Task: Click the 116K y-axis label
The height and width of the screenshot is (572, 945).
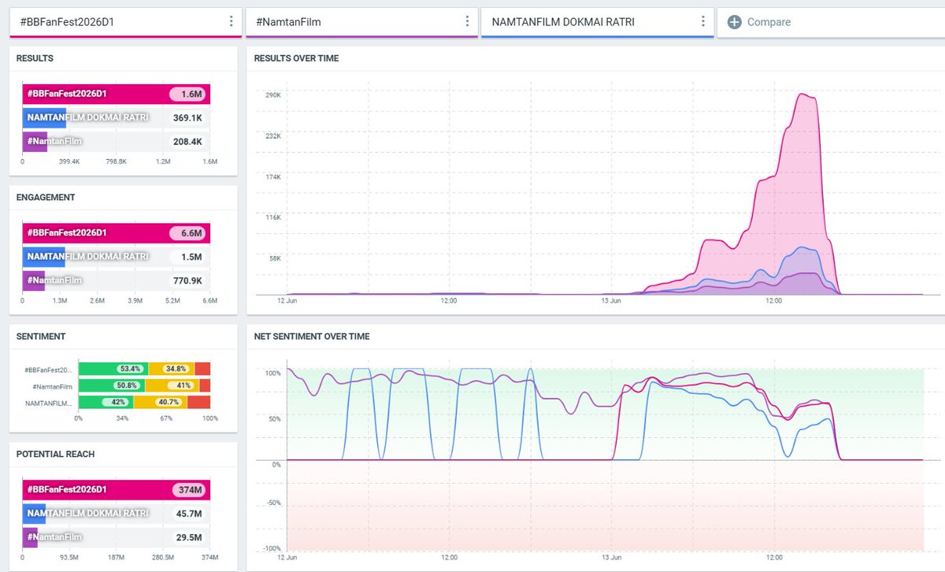Action: pyautogui.click(x=273, y=217)
